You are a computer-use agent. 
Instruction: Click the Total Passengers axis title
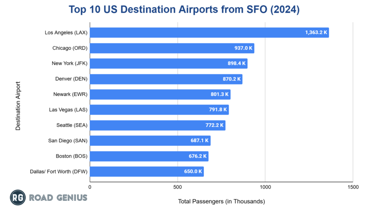pyautogui.click(x=221, y=201)
